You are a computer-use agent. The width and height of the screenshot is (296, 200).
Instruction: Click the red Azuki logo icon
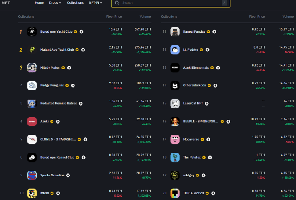tap(32, 122)
